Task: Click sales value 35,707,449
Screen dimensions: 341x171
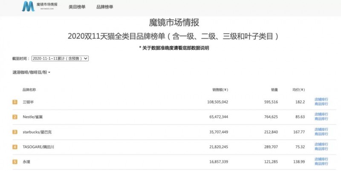Action: point(219,132)
